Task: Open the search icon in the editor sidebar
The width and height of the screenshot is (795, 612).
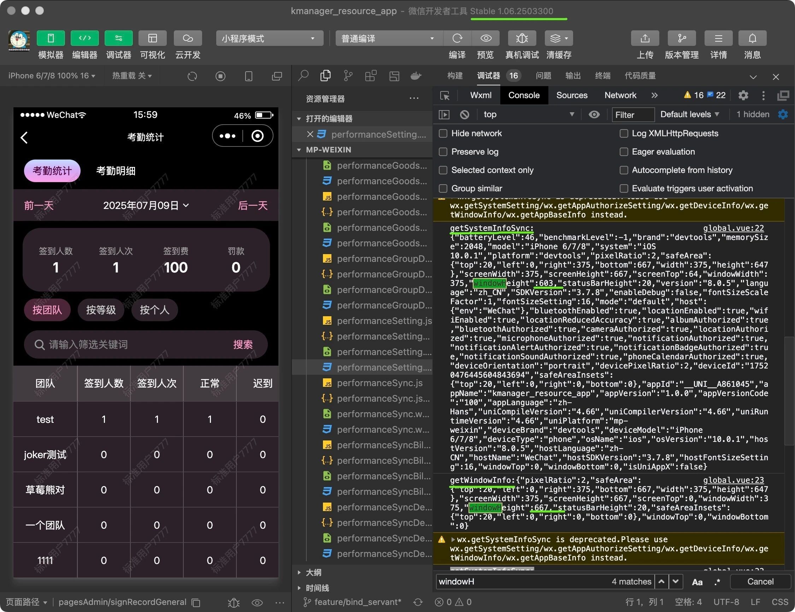Action: (303, 76)
